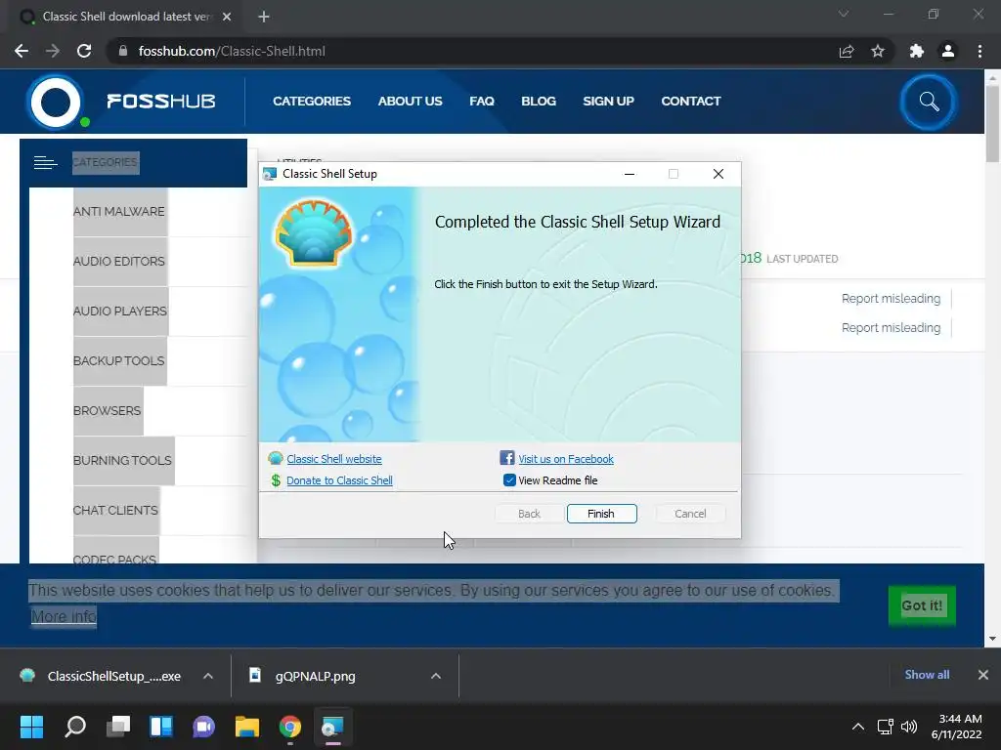
Task: Click the second Report misleading link
Action: click(x=891, y=328)
